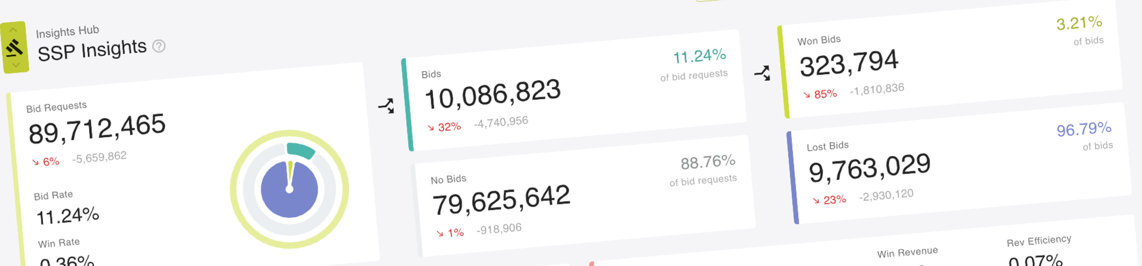Click the SSP Insights gavel icon
The width and height of the screenshot is (1142, 266).
[14, 47]
